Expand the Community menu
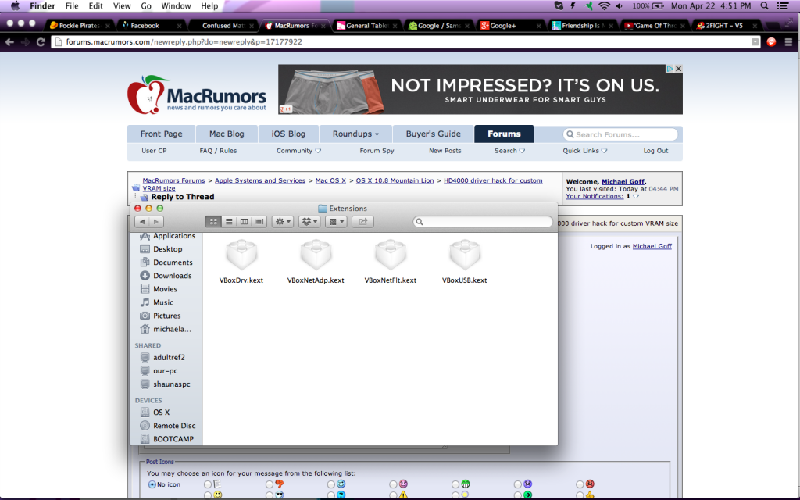Viewport: 800px width, 500px height. point(298,151)
